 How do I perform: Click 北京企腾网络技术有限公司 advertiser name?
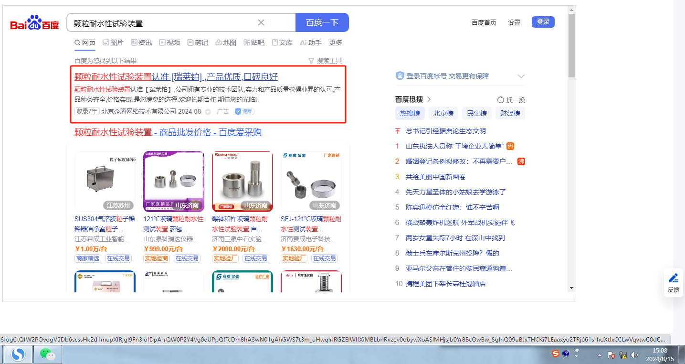coord(139,111)
